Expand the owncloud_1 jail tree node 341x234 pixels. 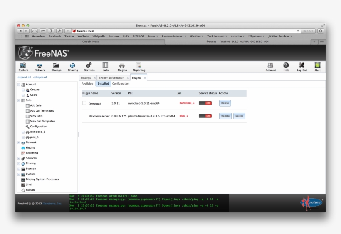(23, 132)
